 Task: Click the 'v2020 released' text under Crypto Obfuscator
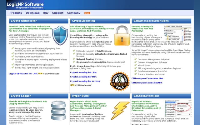coord(51,74)
